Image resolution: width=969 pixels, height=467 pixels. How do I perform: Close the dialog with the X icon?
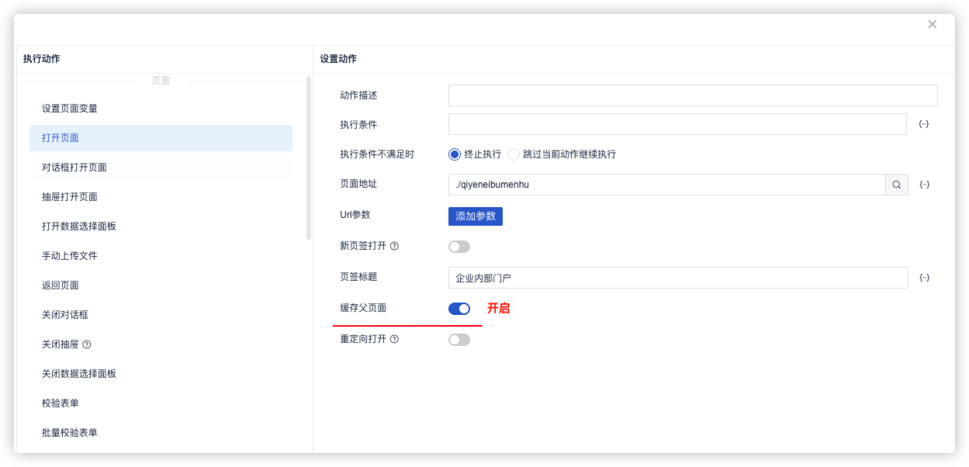[x=932, y=24]
